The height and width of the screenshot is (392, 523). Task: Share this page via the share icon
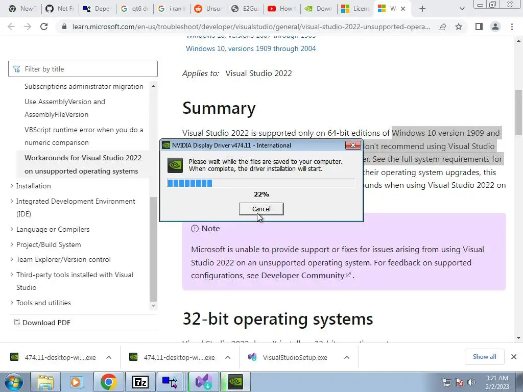442,27
